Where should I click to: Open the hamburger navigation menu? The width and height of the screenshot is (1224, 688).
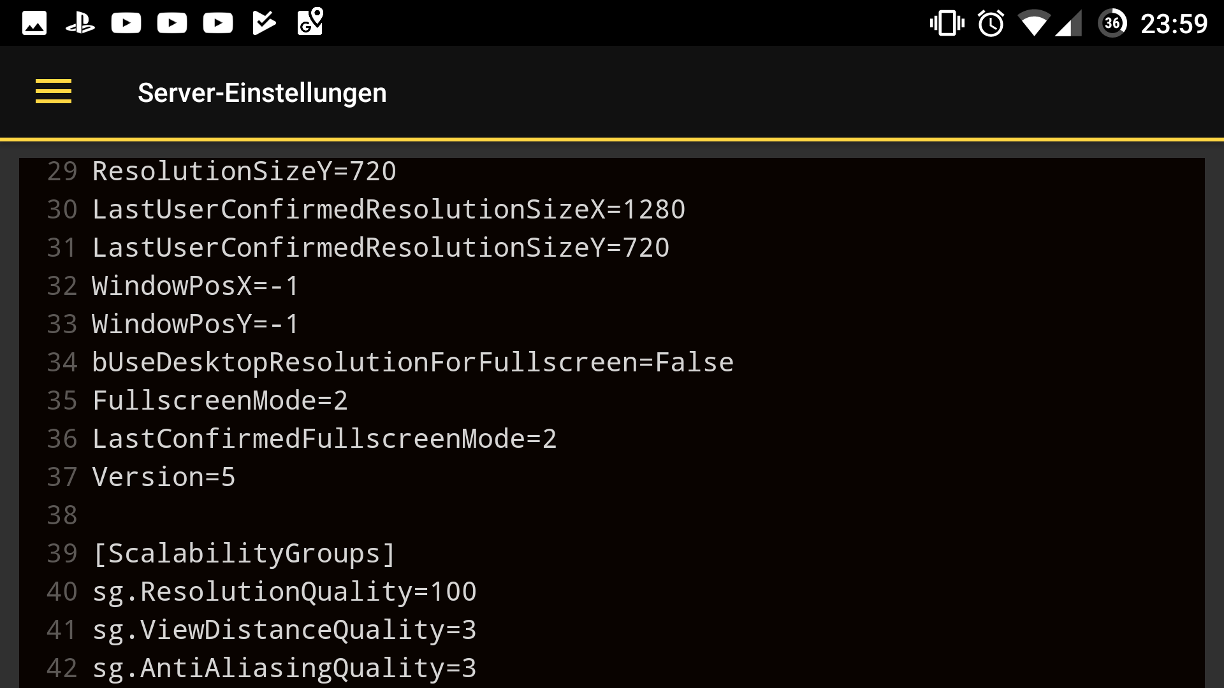tap(54, 92)
